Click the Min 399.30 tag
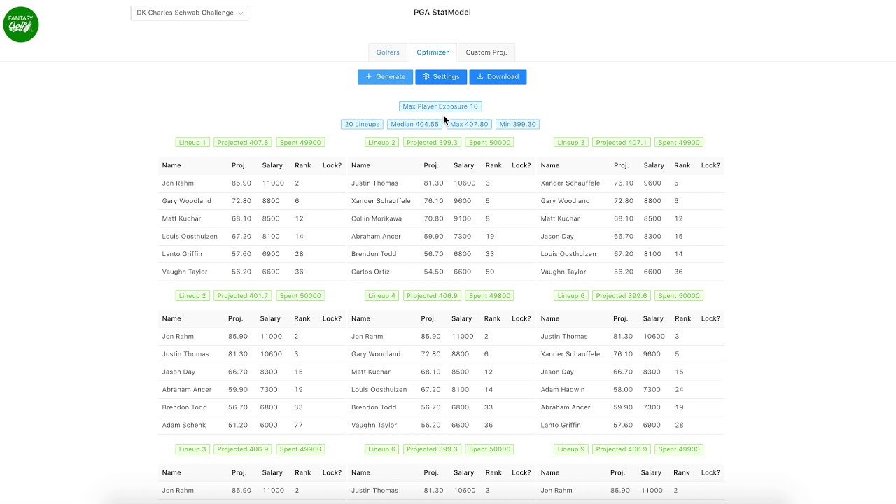 point(517,124)
